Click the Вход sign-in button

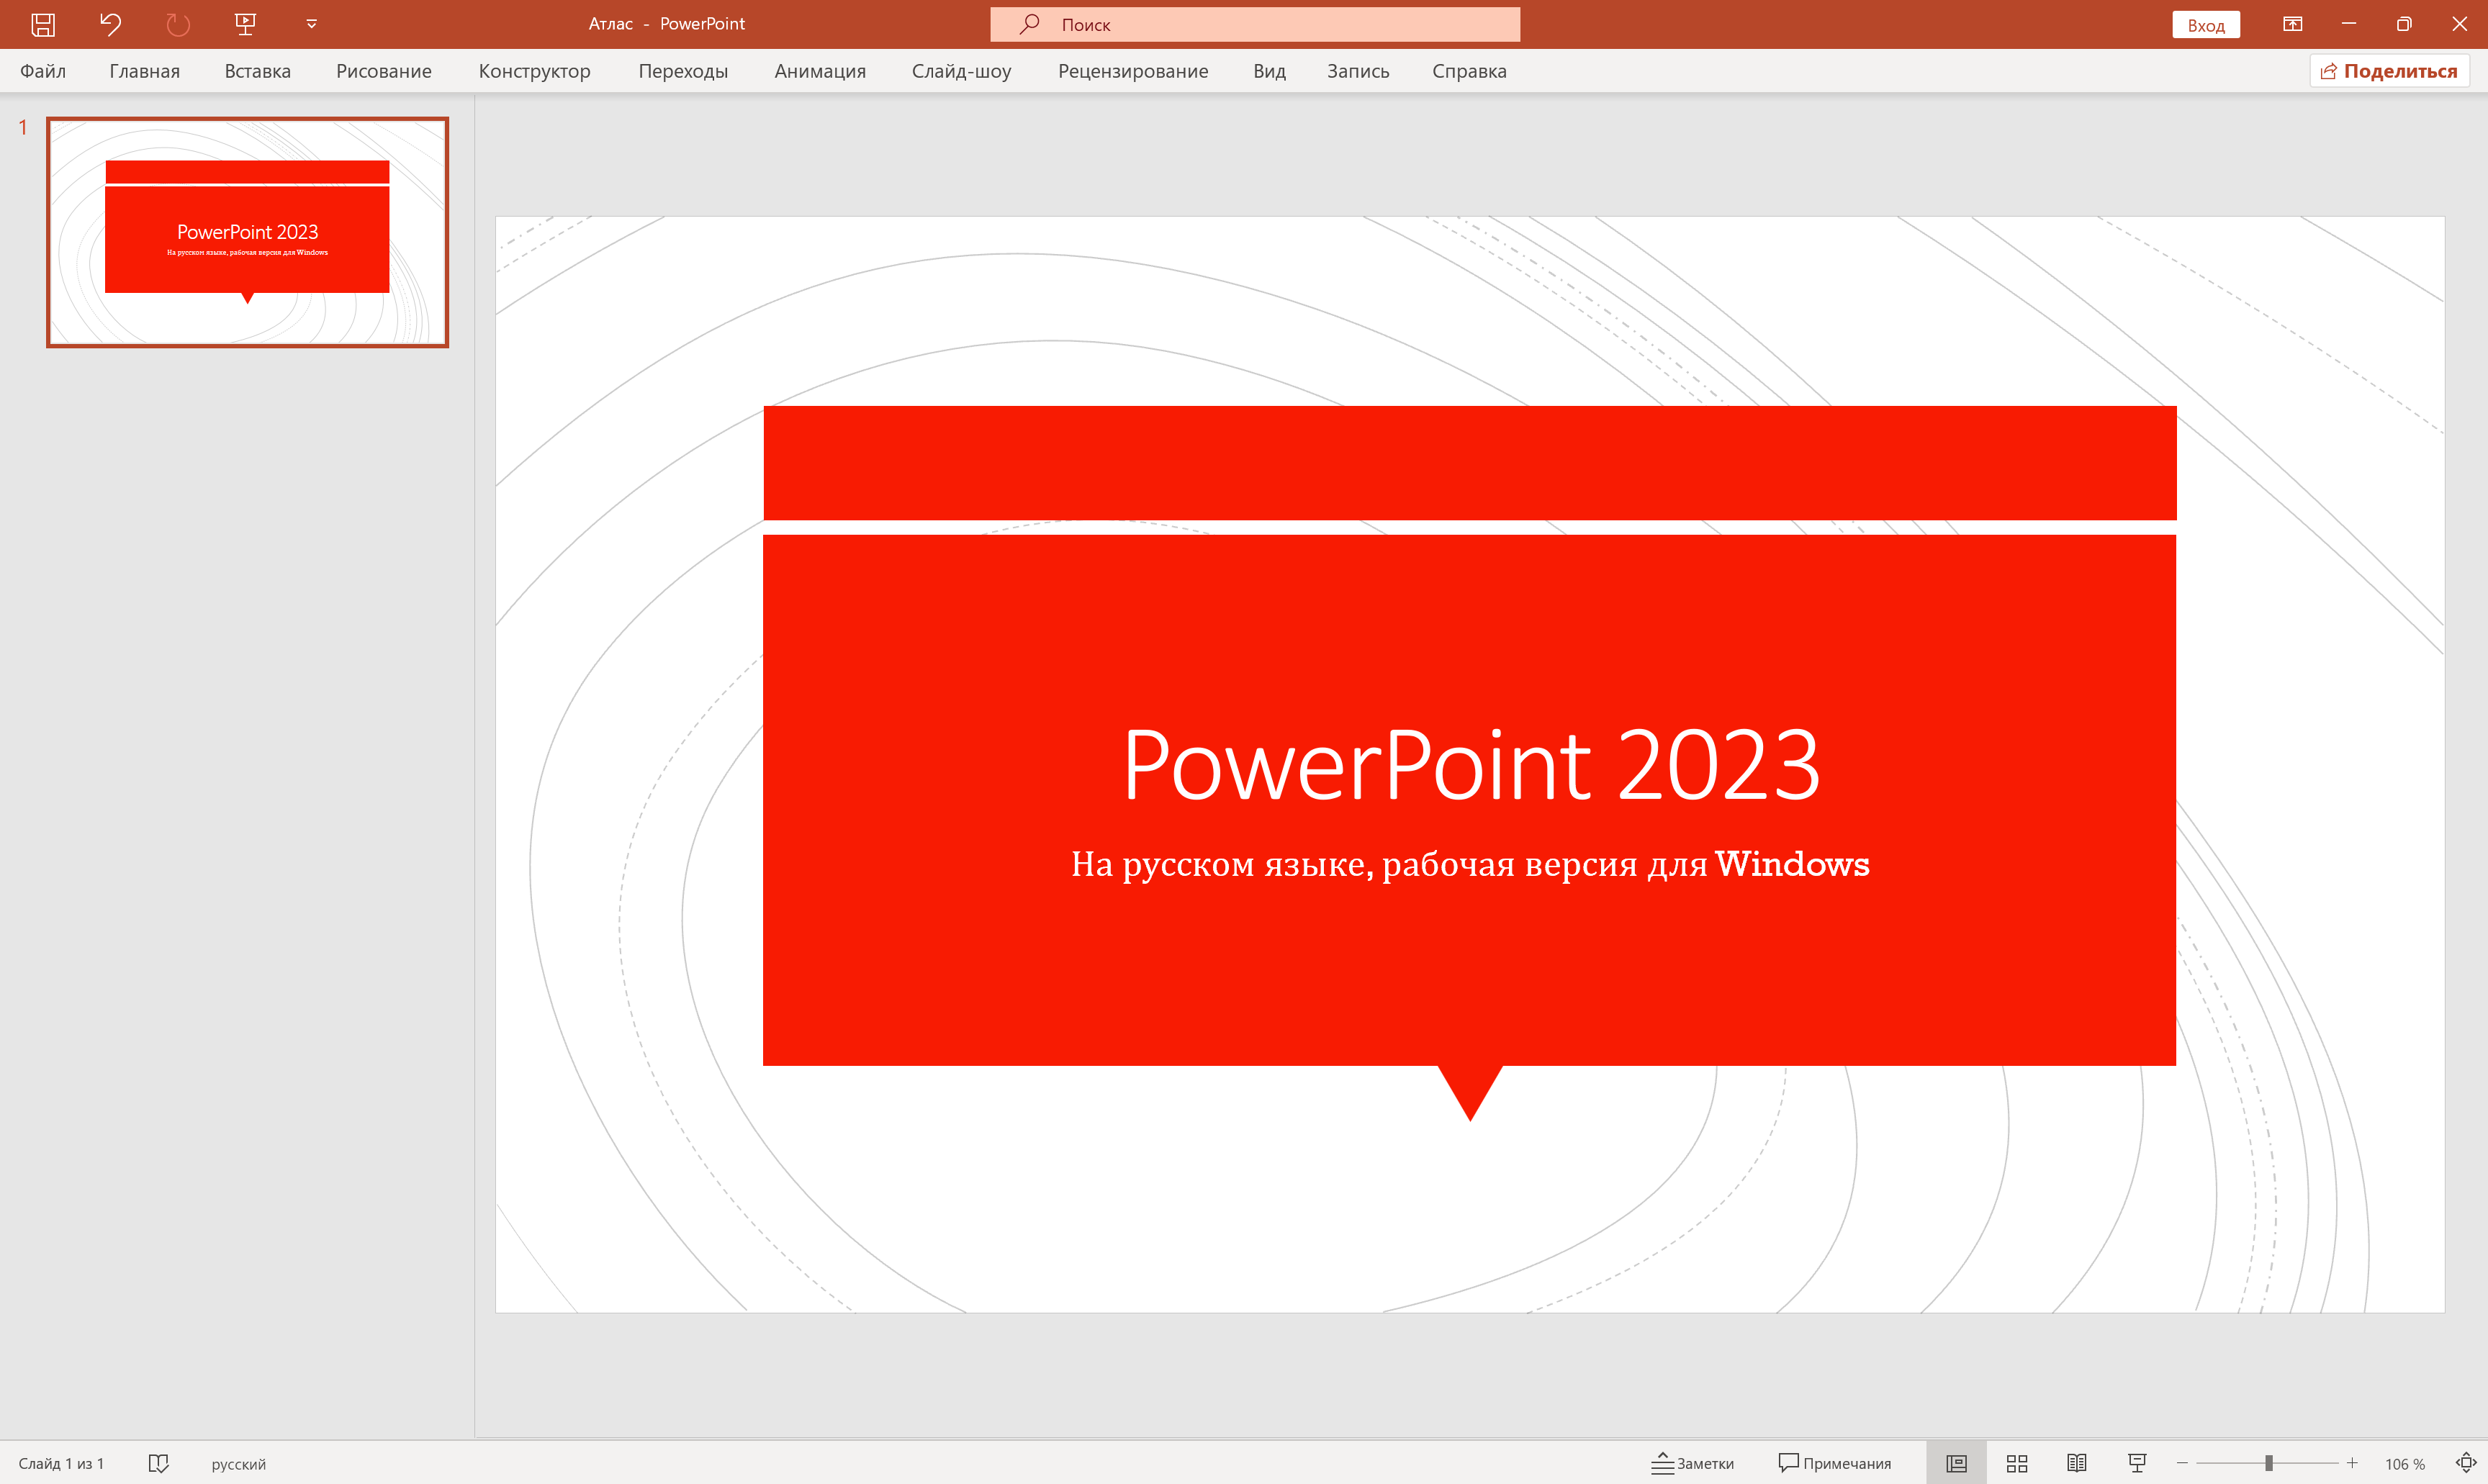(x=2206, y=23)
